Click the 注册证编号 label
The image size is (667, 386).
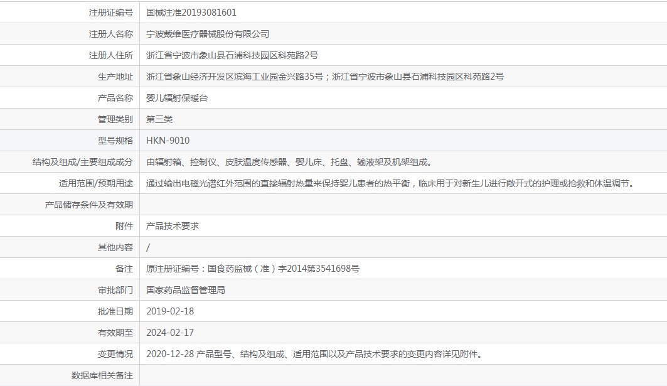110,13
